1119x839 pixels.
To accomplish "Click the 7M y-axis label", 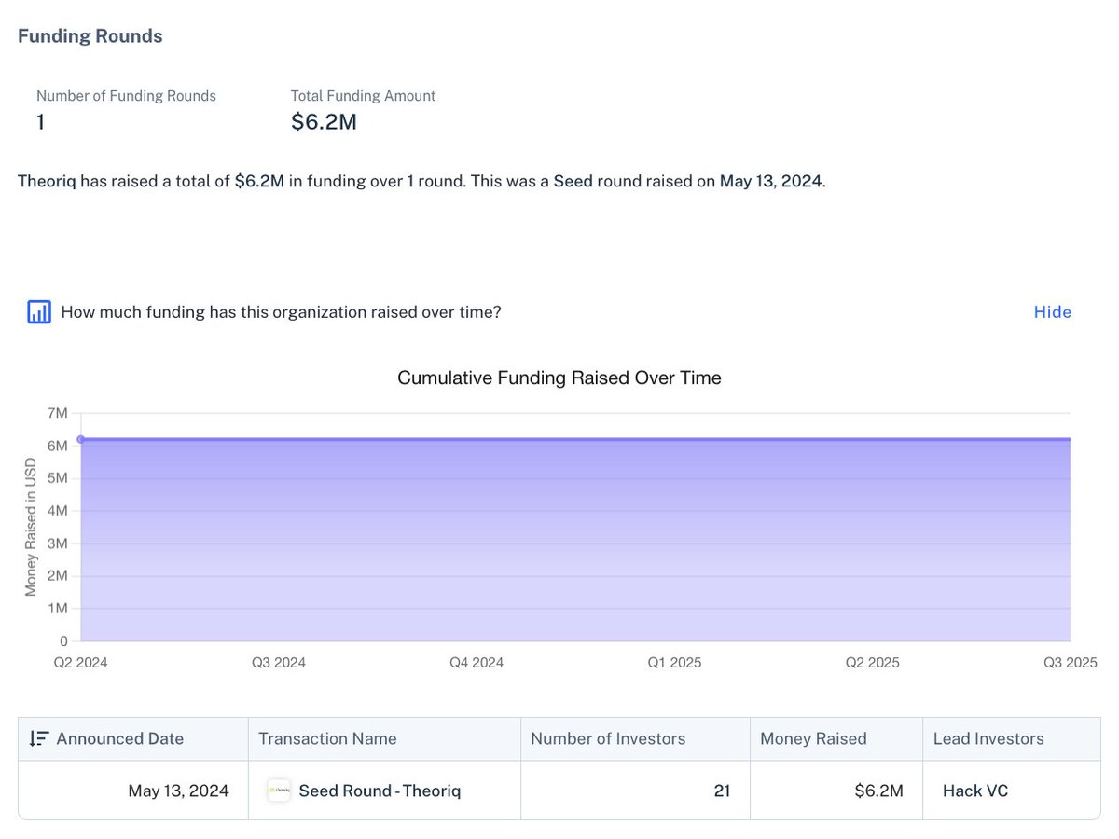I will coord(58,413).
